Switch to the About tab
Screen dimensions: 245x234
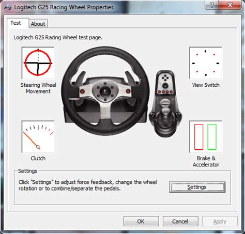pyautogui.click(x=38, y=24)
